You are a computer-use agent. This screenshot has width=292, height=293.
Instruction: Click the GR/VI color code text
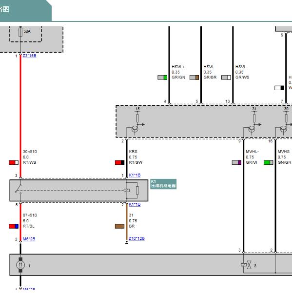pos(252,162)
